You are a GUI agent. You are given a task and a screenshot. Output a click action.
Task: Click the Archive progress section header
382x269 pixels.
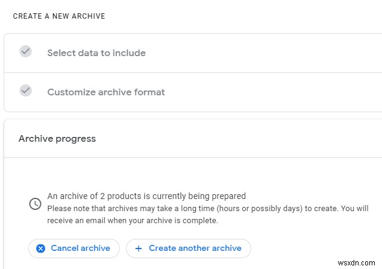[57, 139]
